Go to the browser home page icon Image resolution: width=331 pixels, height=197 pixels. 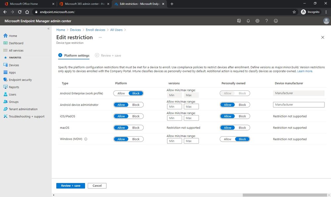27,12
